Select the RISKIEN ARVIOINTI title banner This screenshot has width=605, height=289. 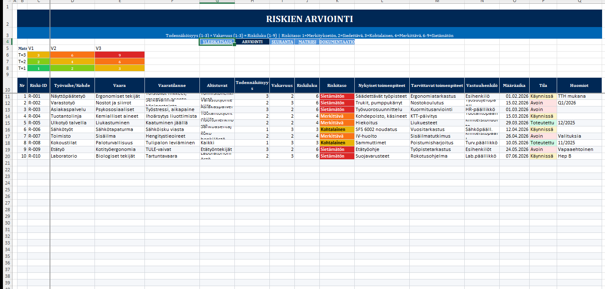coord(309,19)
